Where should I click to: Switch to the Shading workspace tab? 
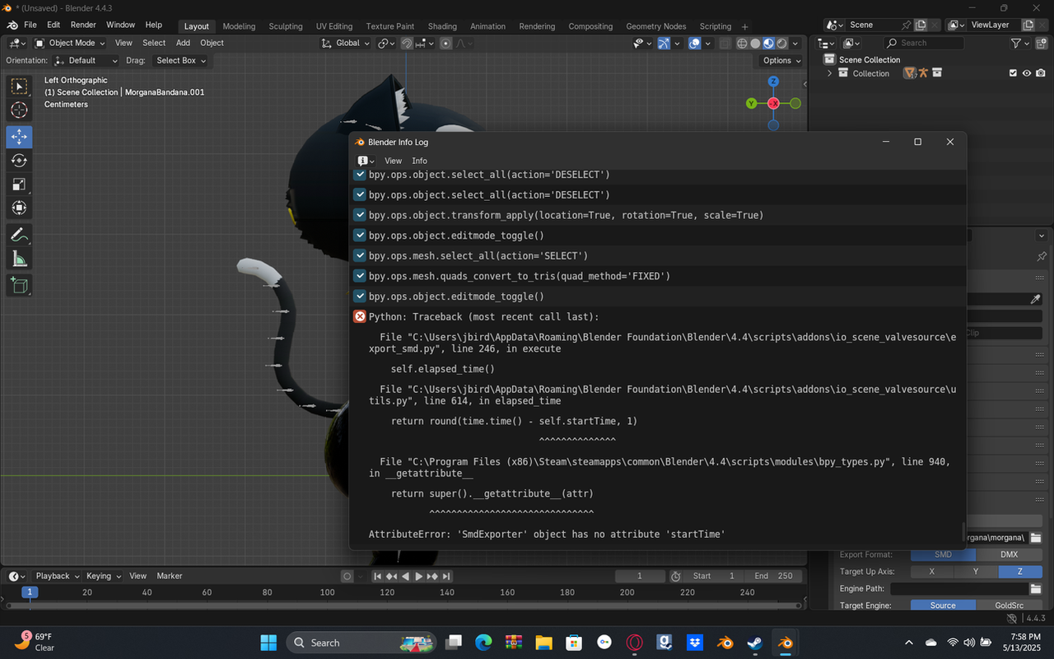pos(442,26)
